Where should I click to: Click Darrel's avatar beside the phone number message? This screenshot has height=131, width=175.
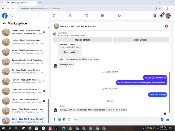point(55,110)
